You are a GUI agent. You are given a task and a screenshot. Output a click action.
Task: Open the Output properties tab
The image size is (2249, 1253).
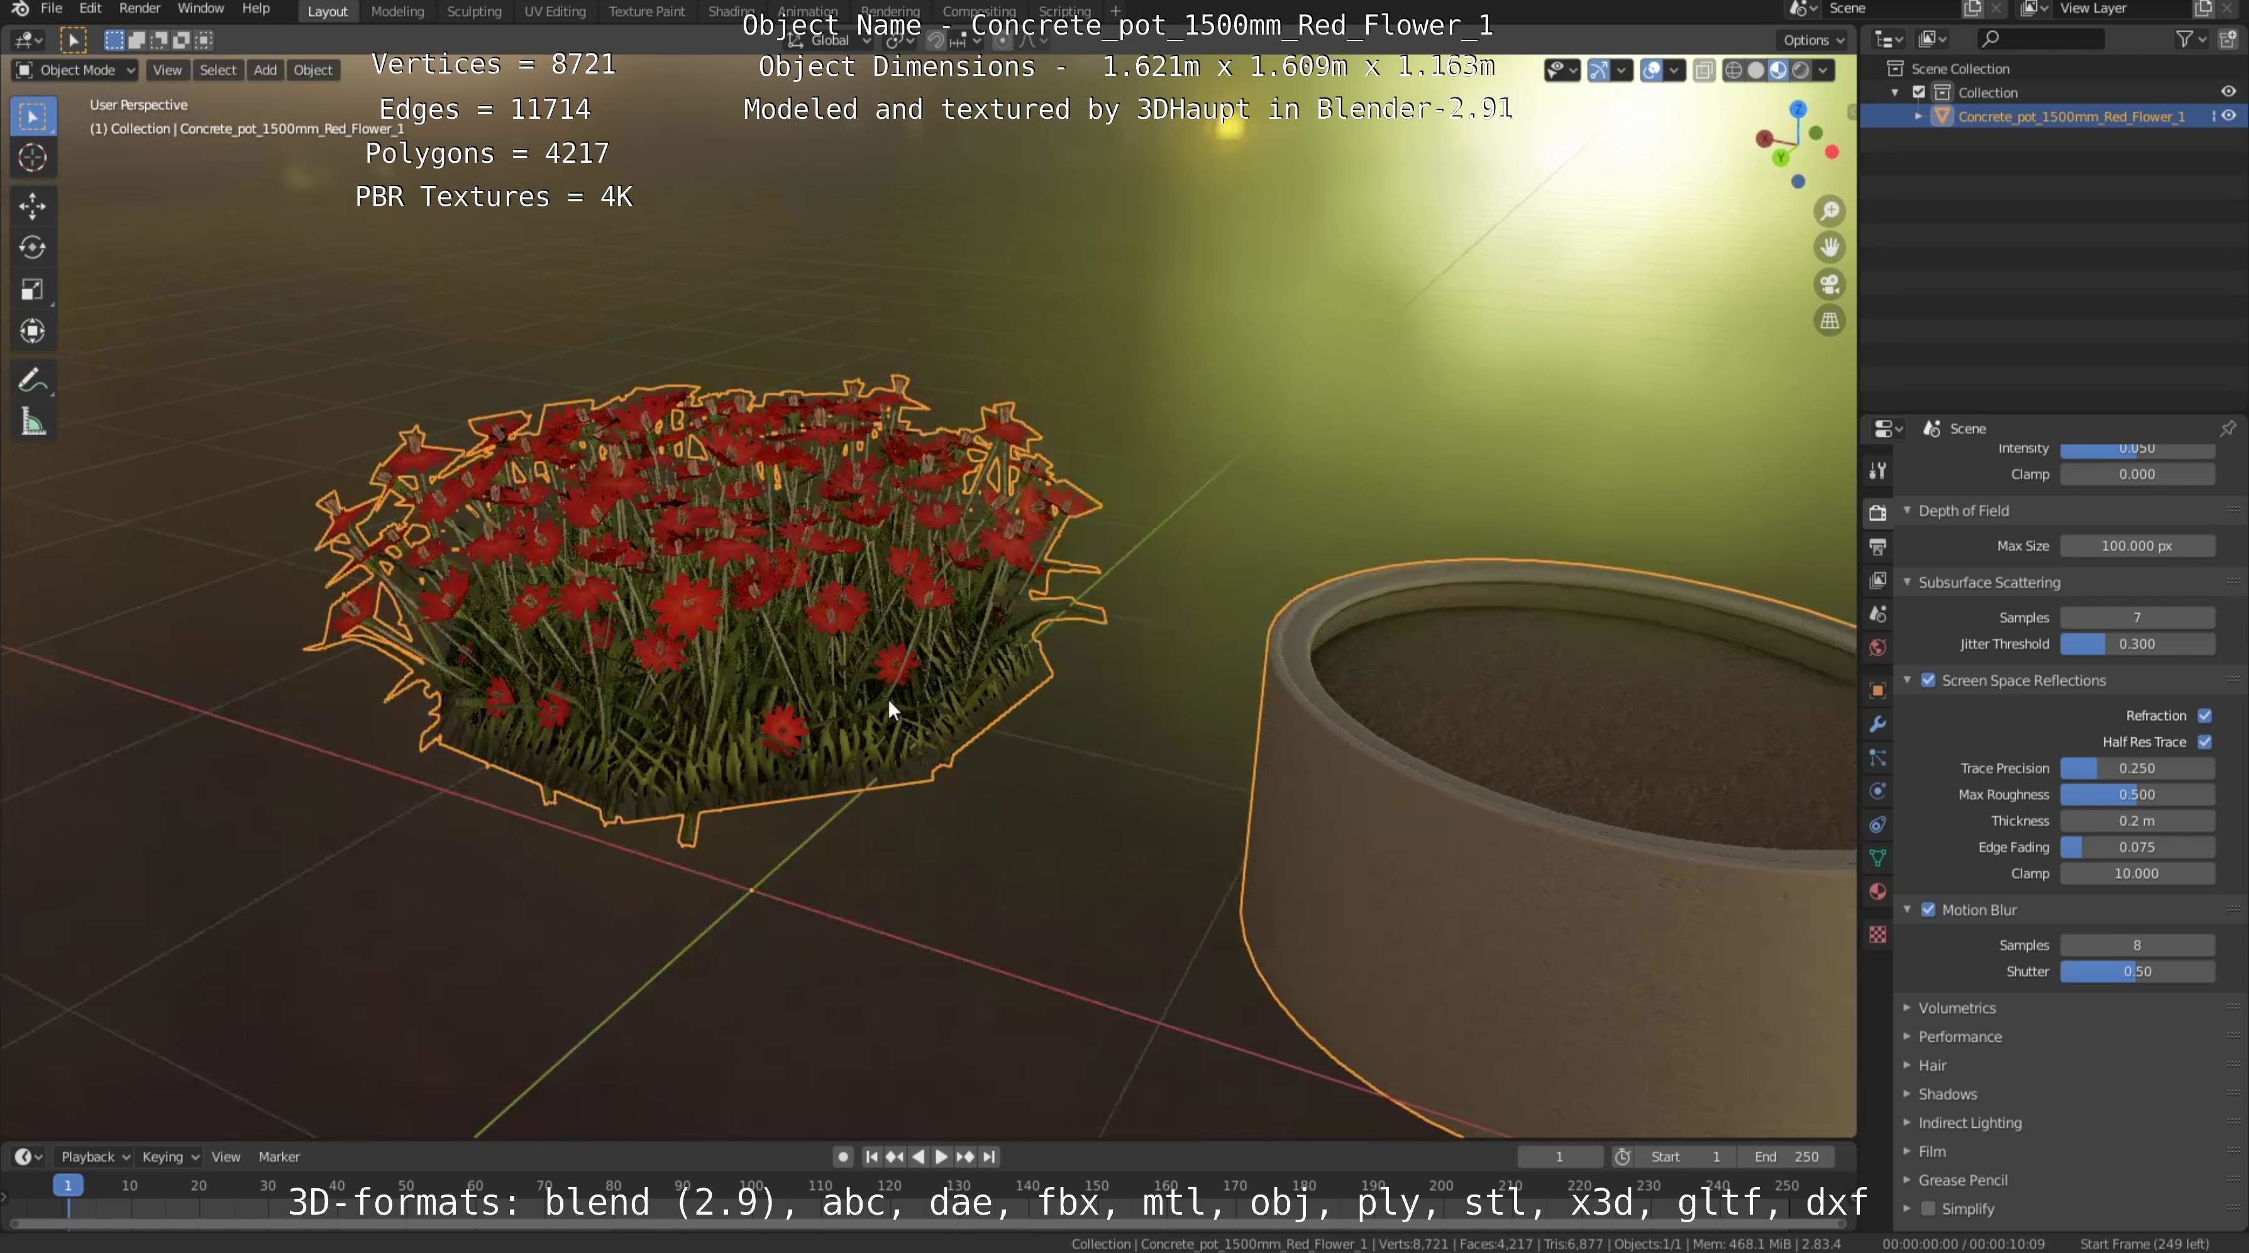[1878, 546]
